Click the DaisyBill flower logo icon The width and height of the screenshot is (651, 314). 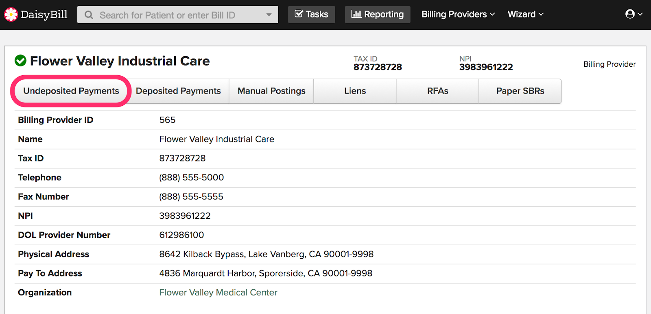11,15
